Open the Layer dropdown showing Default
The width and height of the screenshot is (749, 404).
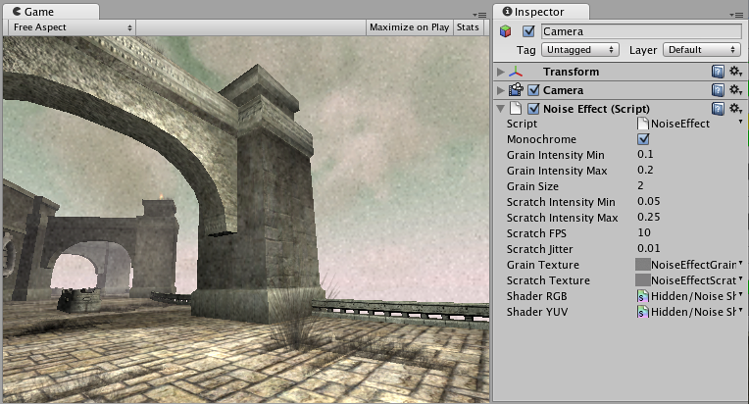pyautogui.click(x=702, y=50)
